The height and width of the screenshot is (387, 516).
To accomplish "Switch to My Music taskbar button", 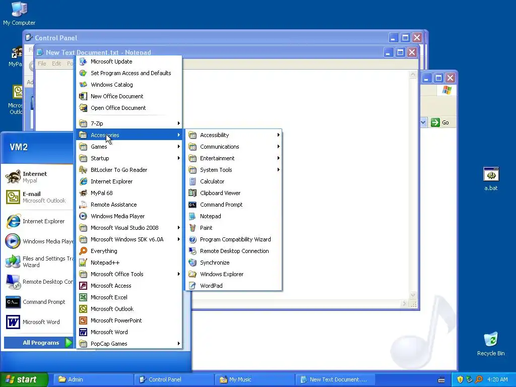I will point(254,379).
